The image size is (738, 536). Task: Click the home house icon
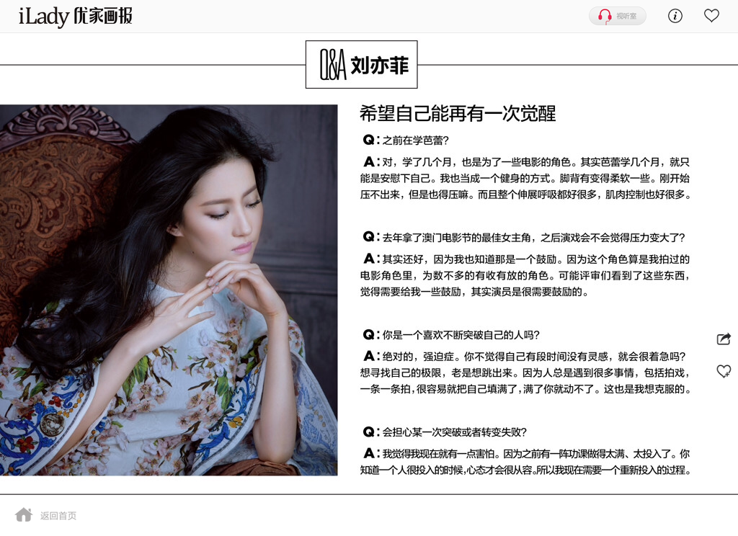pyautogui.click(x=23, y=515)
